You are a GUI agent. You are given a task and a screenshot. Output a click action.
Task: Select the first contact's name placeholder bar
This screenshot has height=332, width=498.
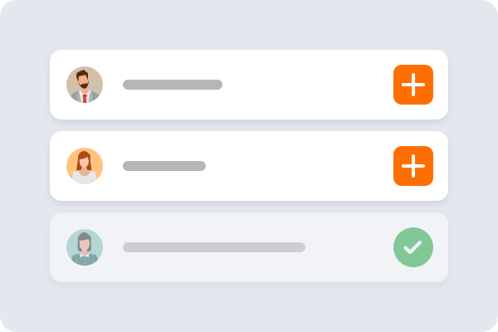point(173,85)
